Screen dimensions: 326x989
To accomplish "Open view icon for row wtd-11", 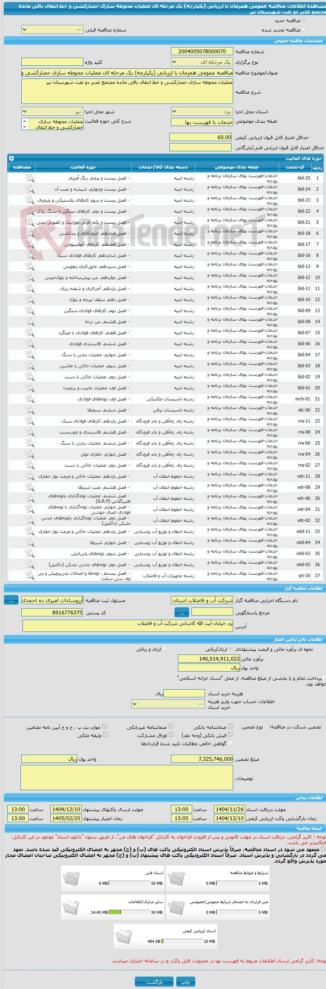I will [29, 531].
